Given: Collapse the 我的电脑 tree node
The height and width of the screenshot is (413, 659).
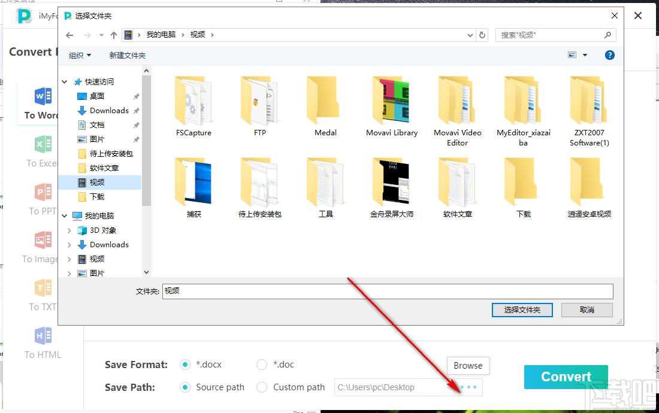Looking at the screenshot, I should (x=65, y=215).
